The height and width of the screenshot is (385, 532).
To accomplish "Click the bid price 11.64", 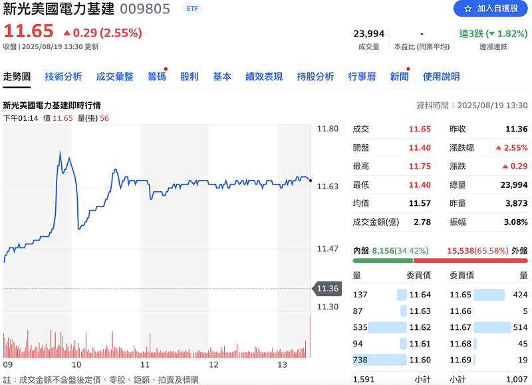I will tap(420, 295).
